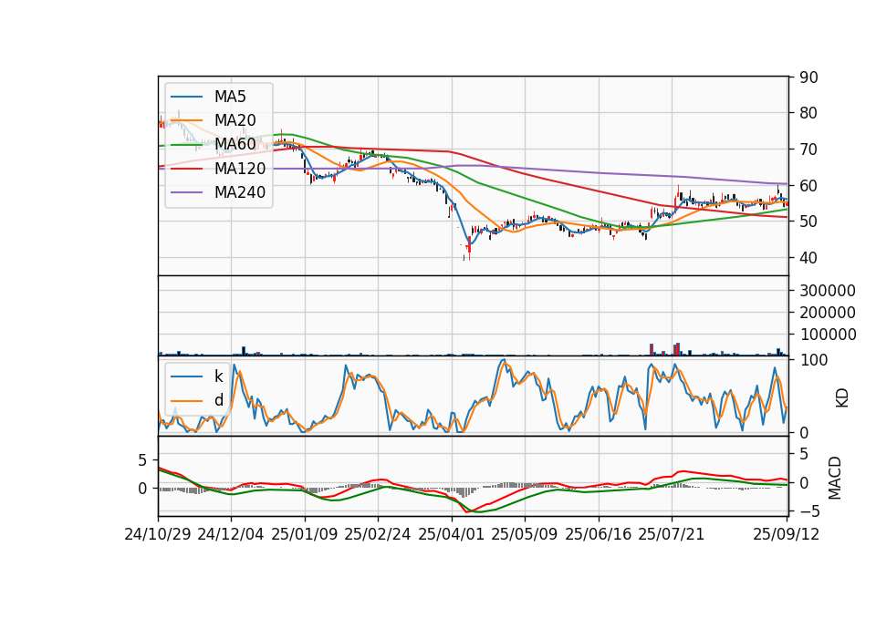
Task: Click the tallest red volume bar near 25/07/21
Action: 678,349
